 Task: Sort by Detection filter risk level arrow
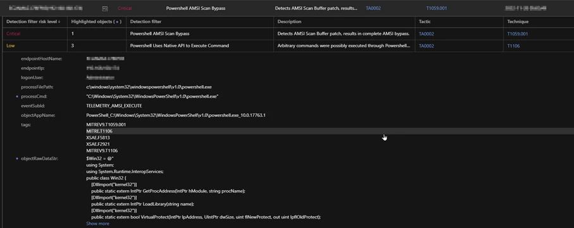59,22
